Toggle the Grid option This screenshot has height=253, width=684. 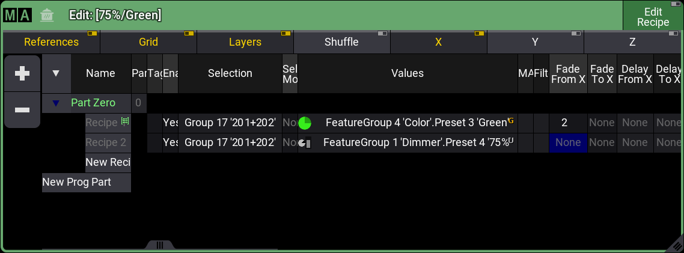[148, 42]
